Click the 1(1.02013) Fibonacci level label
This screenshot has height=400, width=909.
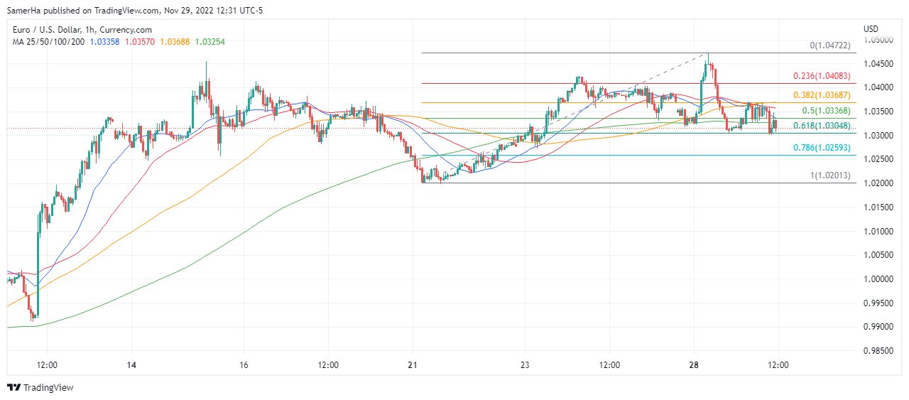click(x=829, y=175)
